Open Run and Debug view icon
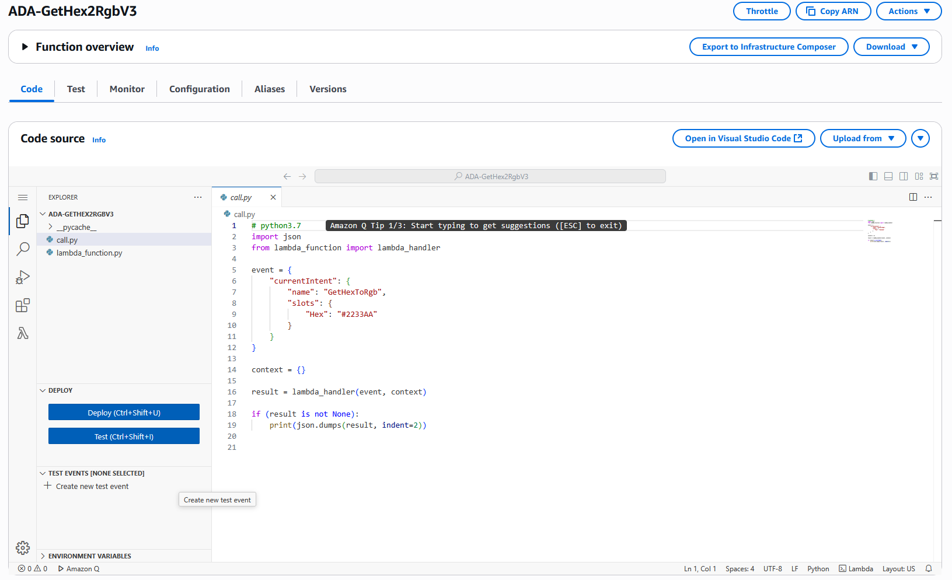 (x=23, y=277)
